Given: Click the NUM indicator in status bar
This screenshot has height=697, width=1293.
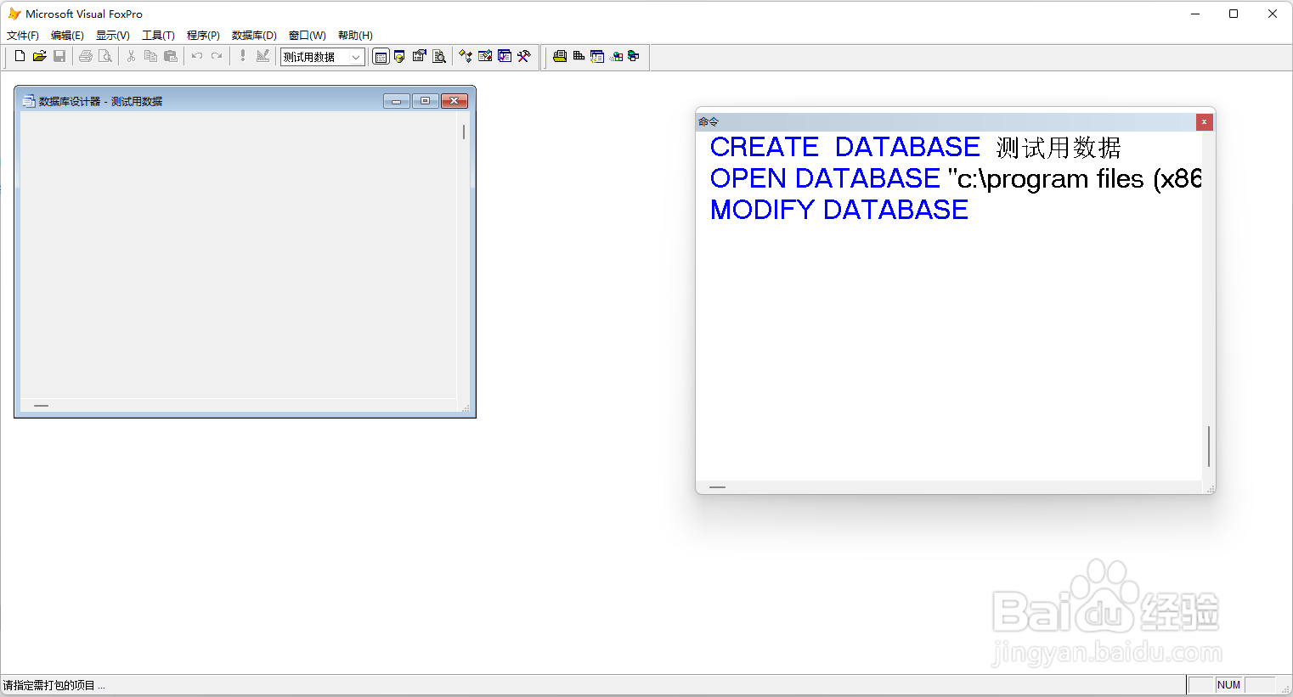Looking at the screenshot, I should pos(1228,685).
